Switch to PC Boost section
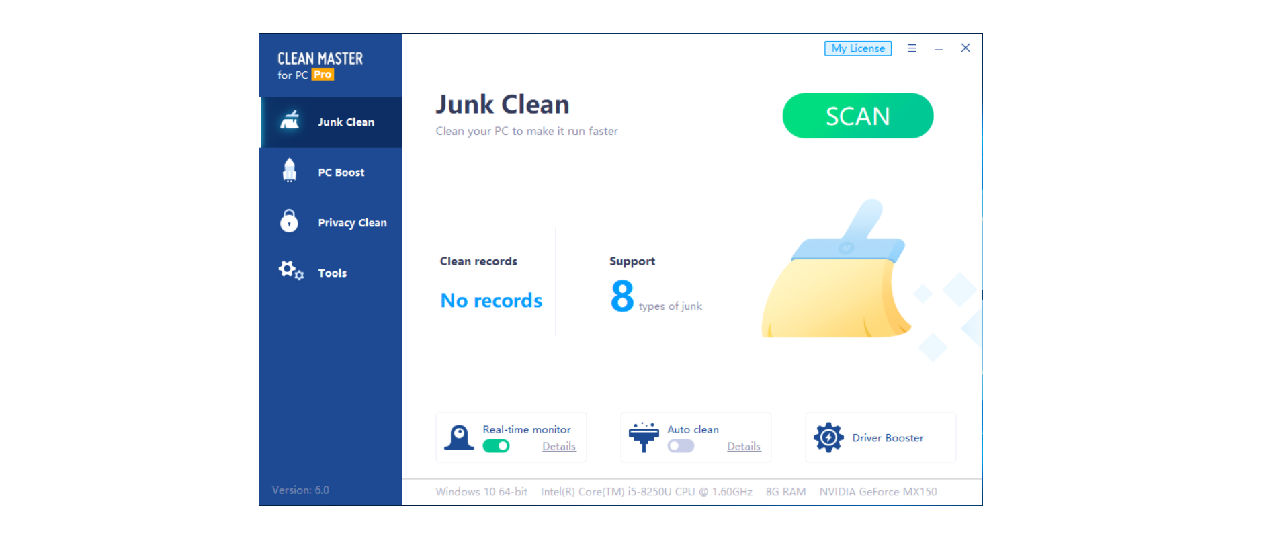 [331, 173]
